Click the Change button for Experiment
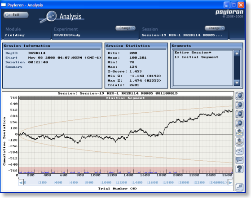 pos(126,28)
